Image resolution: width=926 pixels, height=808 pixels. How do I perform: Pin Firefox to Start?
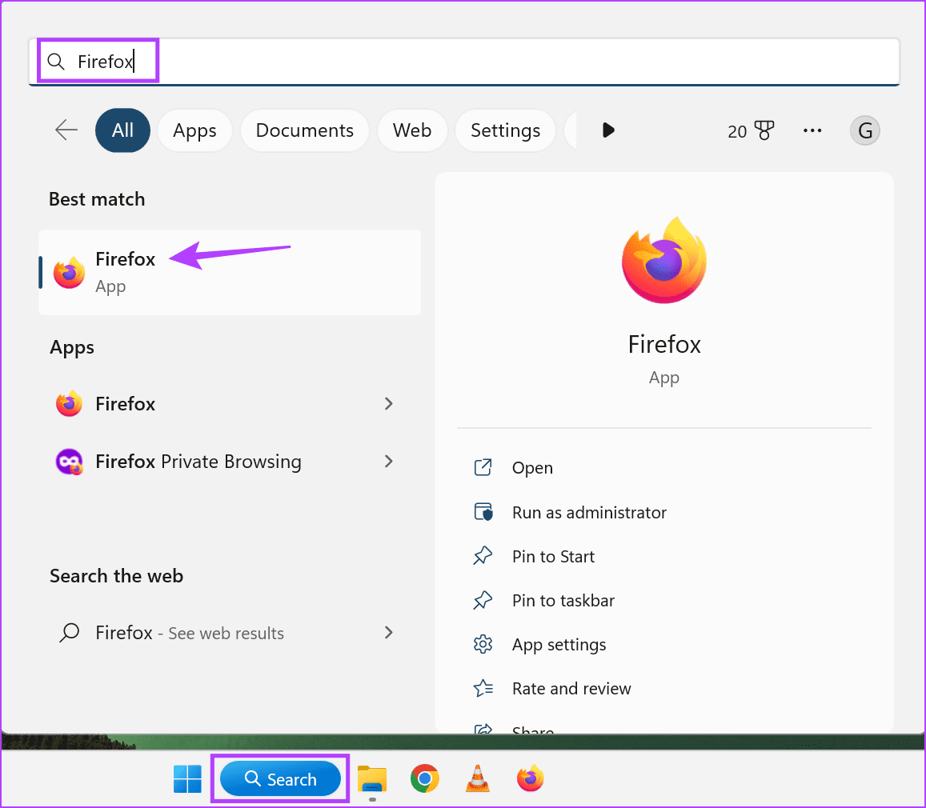(553, 556)
